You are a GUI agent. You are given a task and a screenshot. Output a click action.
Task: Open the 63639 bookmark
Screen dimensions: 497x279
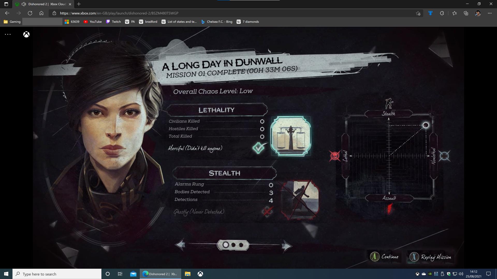pyautogui.click(x=72, y=22)
